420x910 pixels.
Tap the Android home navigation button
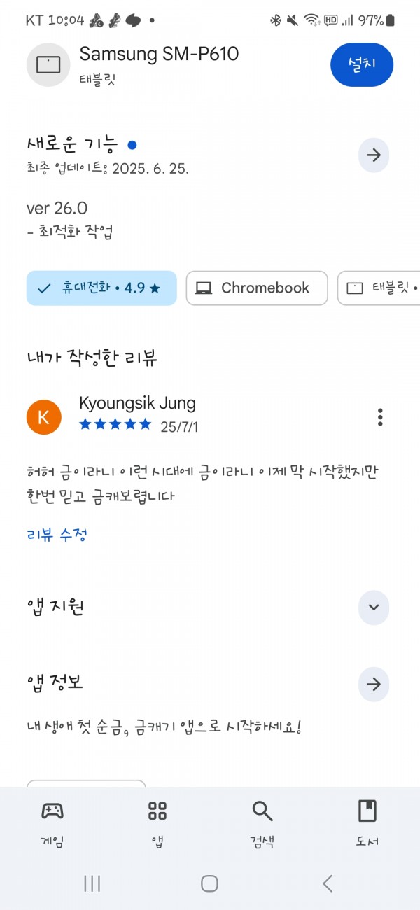pos(209,883)
